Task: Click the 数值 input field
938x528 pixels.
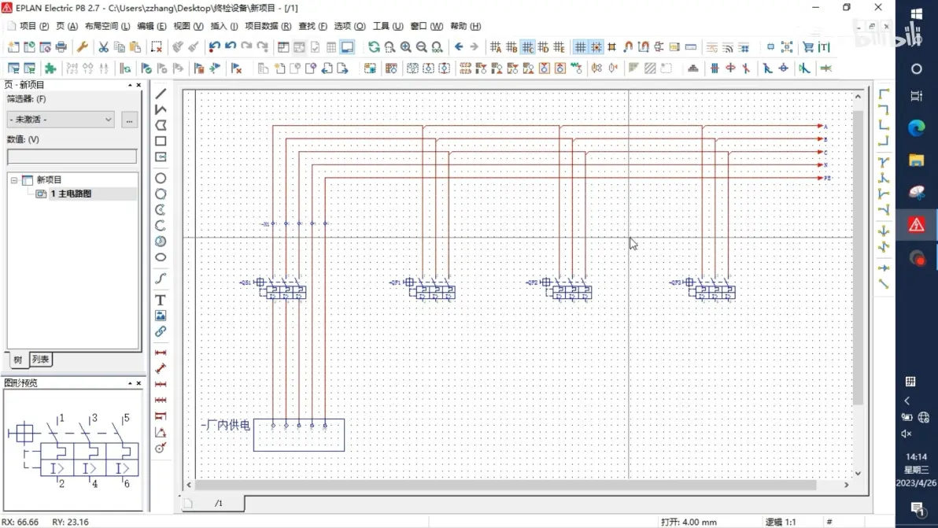Action: [x=72, y=156]
